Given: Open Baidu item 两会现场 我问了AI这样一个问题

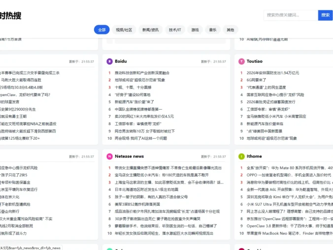Looking at the screenshot, I should pos(141,138).
